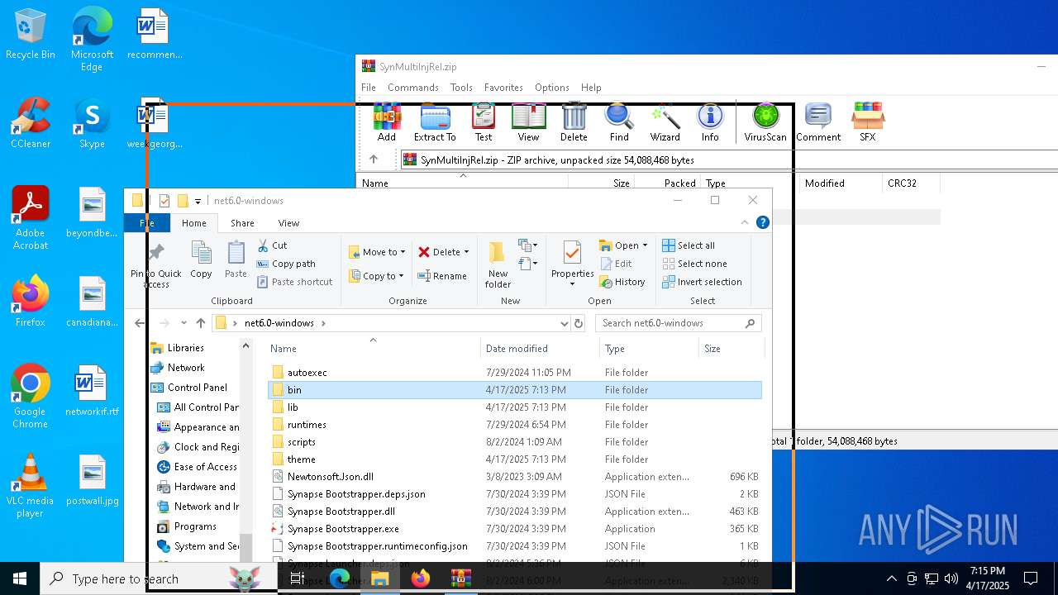Viewport: 1058px width, 595px height.
Task: Click Invert selection in ribbon
Action: 702,282
